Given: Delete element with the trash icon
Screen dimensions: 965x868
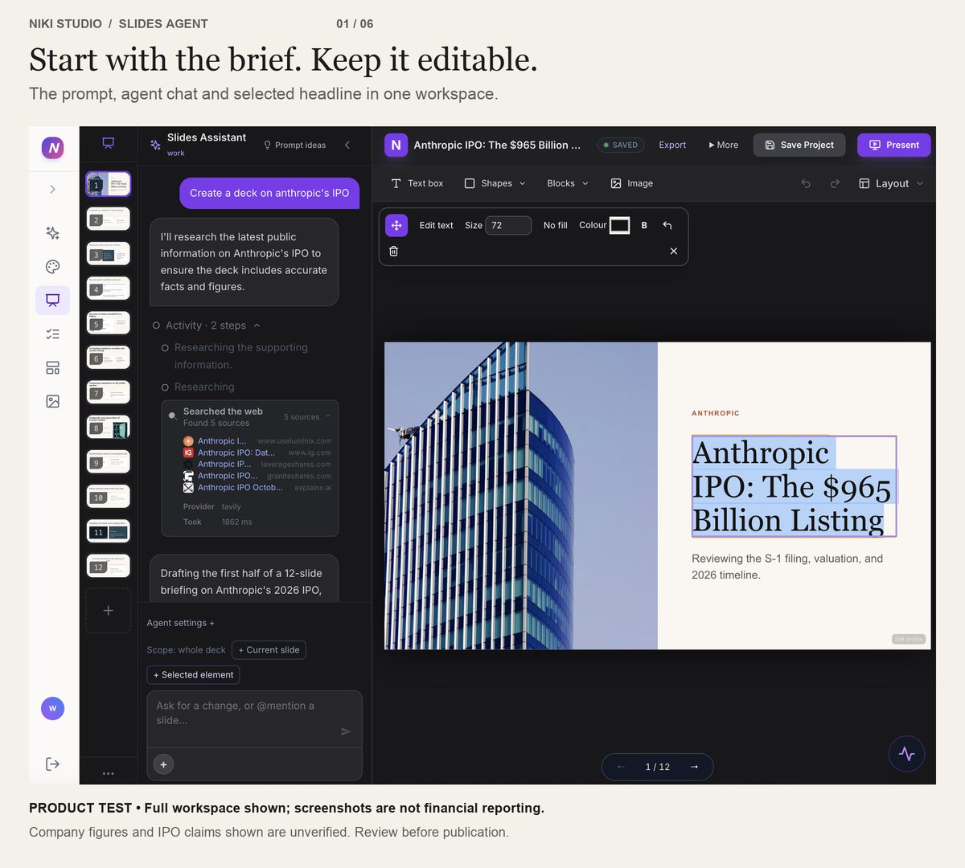Looking at the screenshot, I should pos(393,251).
